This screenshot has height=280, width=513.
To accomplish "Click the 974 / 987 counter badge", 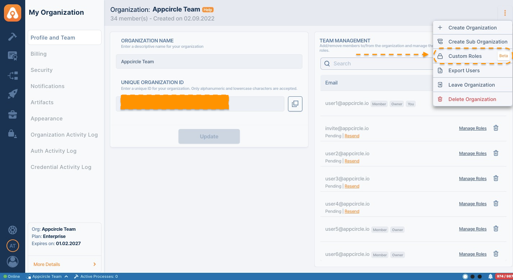I will coord(504,276).
